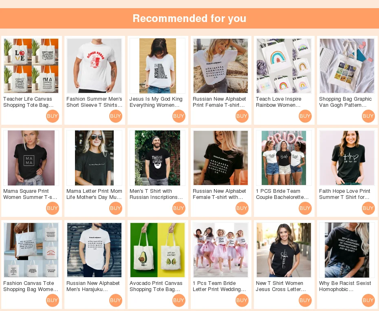Click the Recommended for you header banner
379x311 pixels.
pyautogui.click(x=189, y=18)
